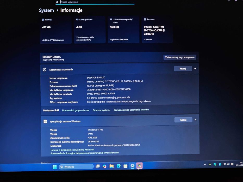The height and width of the screenshot is (182, 243).
Task: Copy device specification with Kopiuj
Action: (183, 69)
